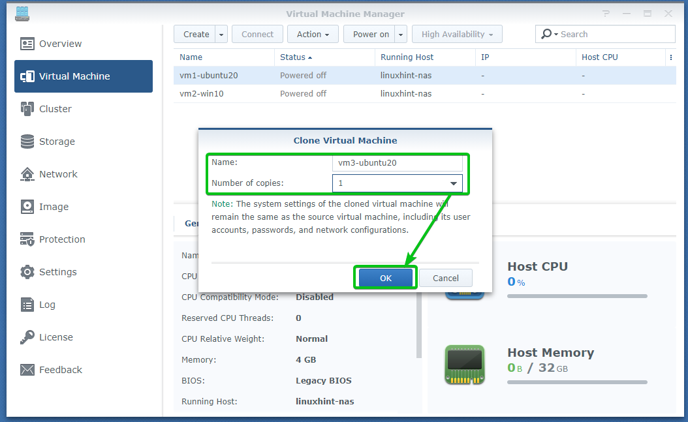Viewport: 688px width, 422px height.
Task: Click the Memory value 4 GB
Action: tap(306, 360)
